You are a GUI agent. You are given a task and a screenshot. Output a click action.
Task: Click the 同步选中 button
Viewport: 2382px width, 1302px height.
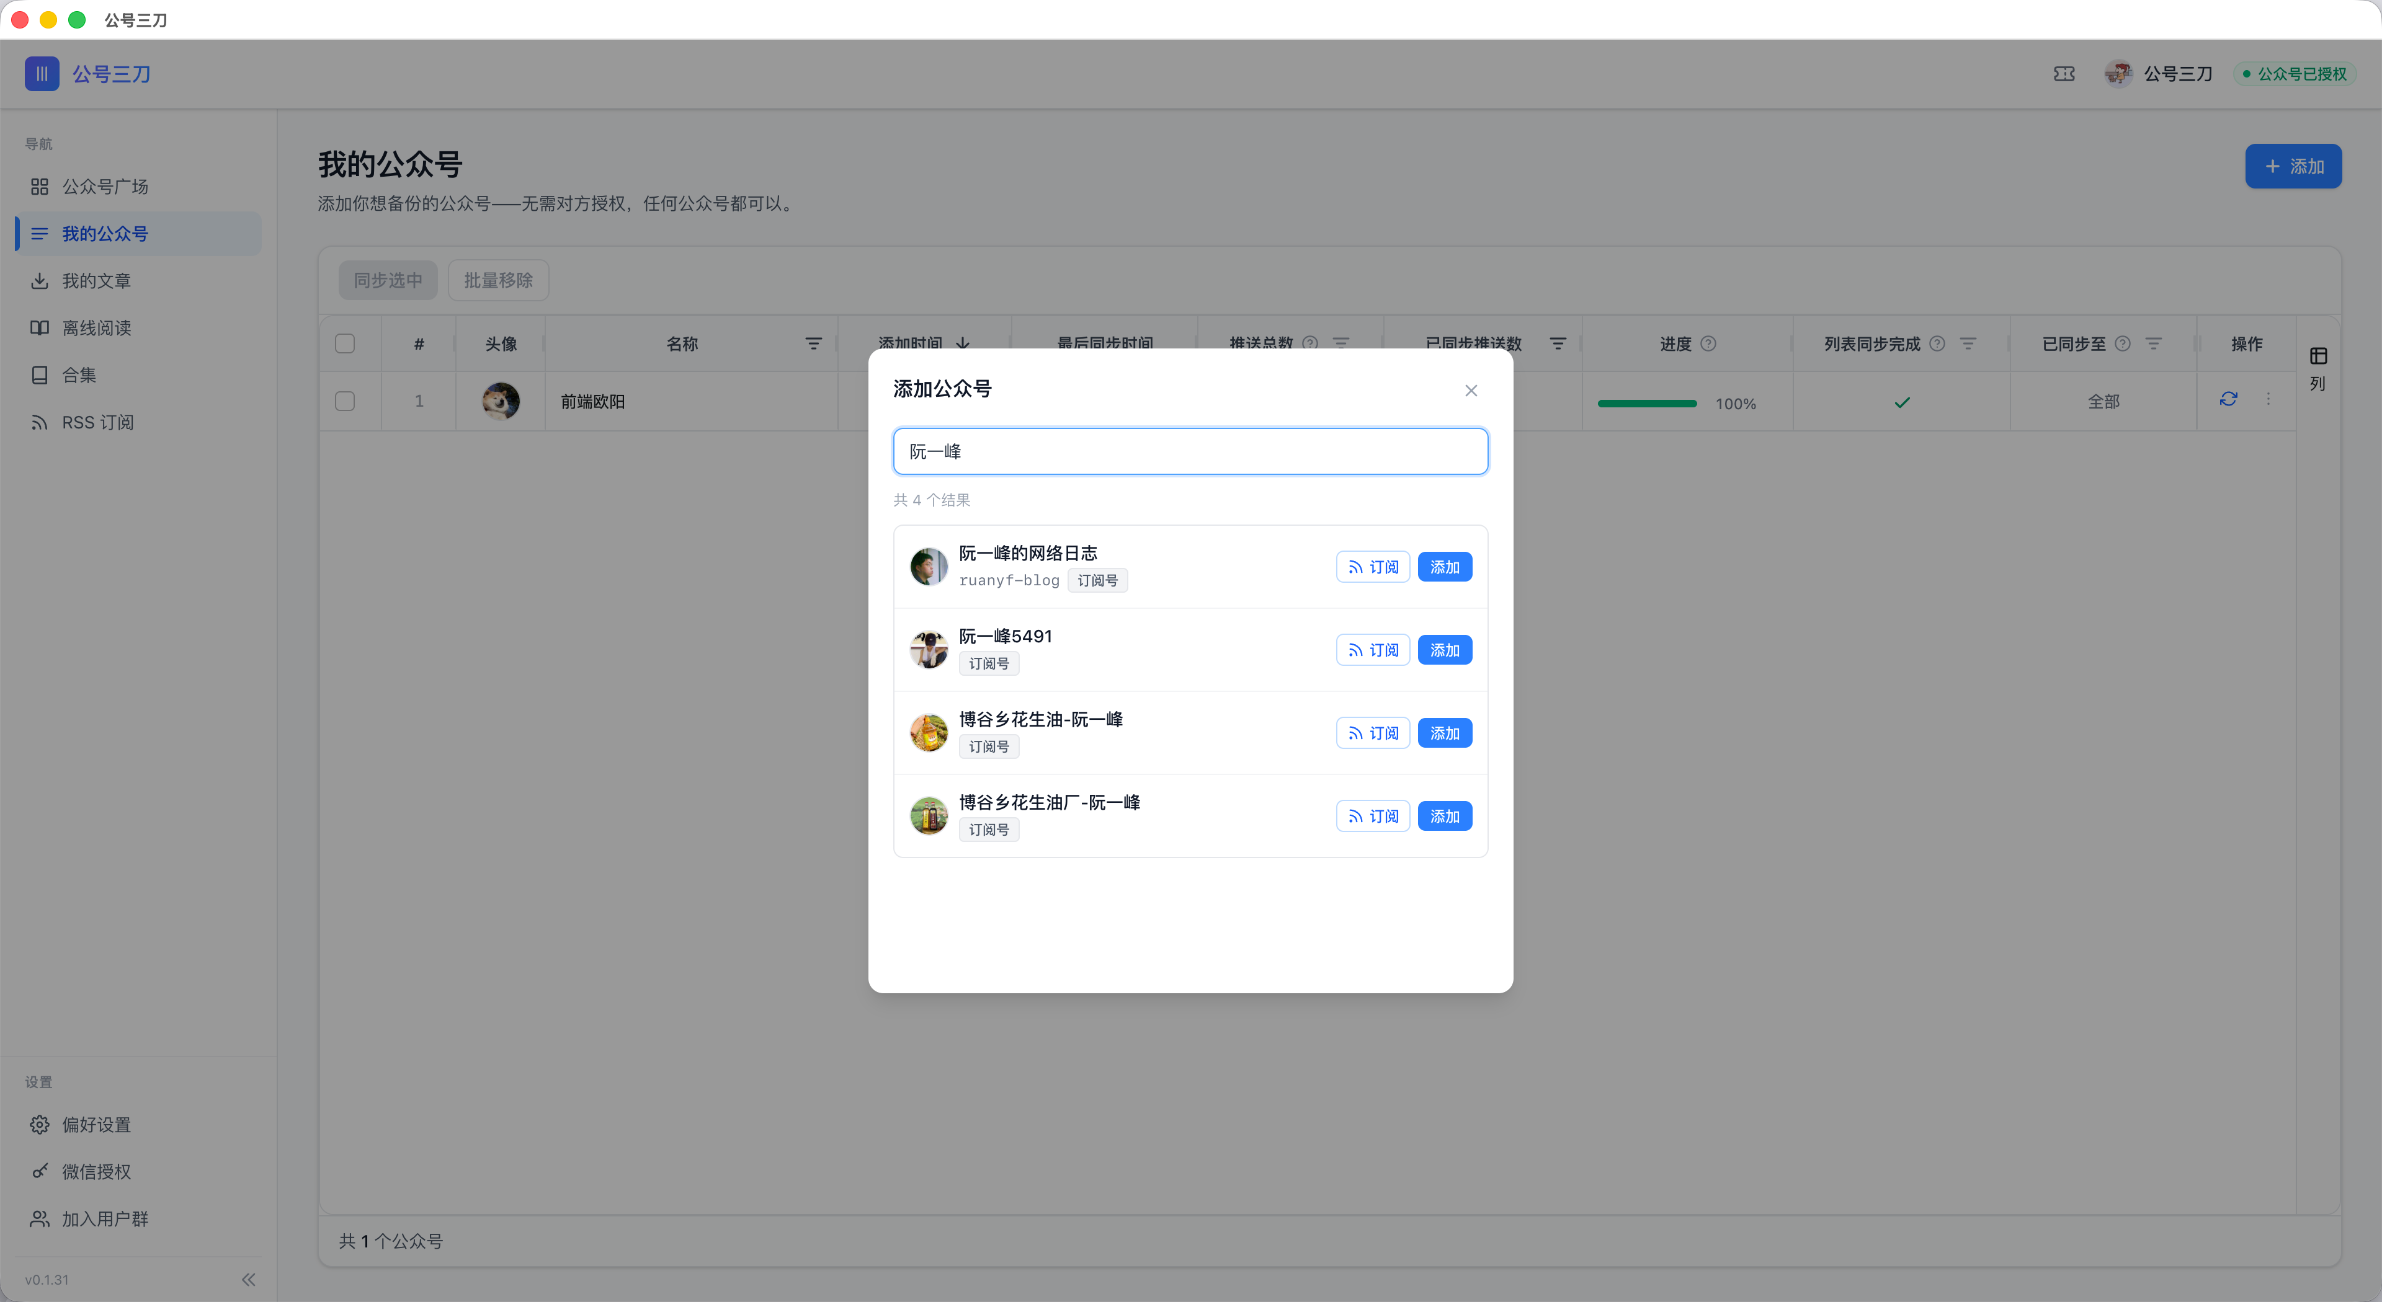coord(388,280)
